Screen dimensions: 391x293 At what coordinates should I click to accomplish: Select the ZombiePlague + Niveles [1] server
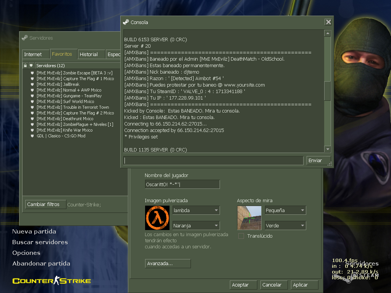coord(75,124)
